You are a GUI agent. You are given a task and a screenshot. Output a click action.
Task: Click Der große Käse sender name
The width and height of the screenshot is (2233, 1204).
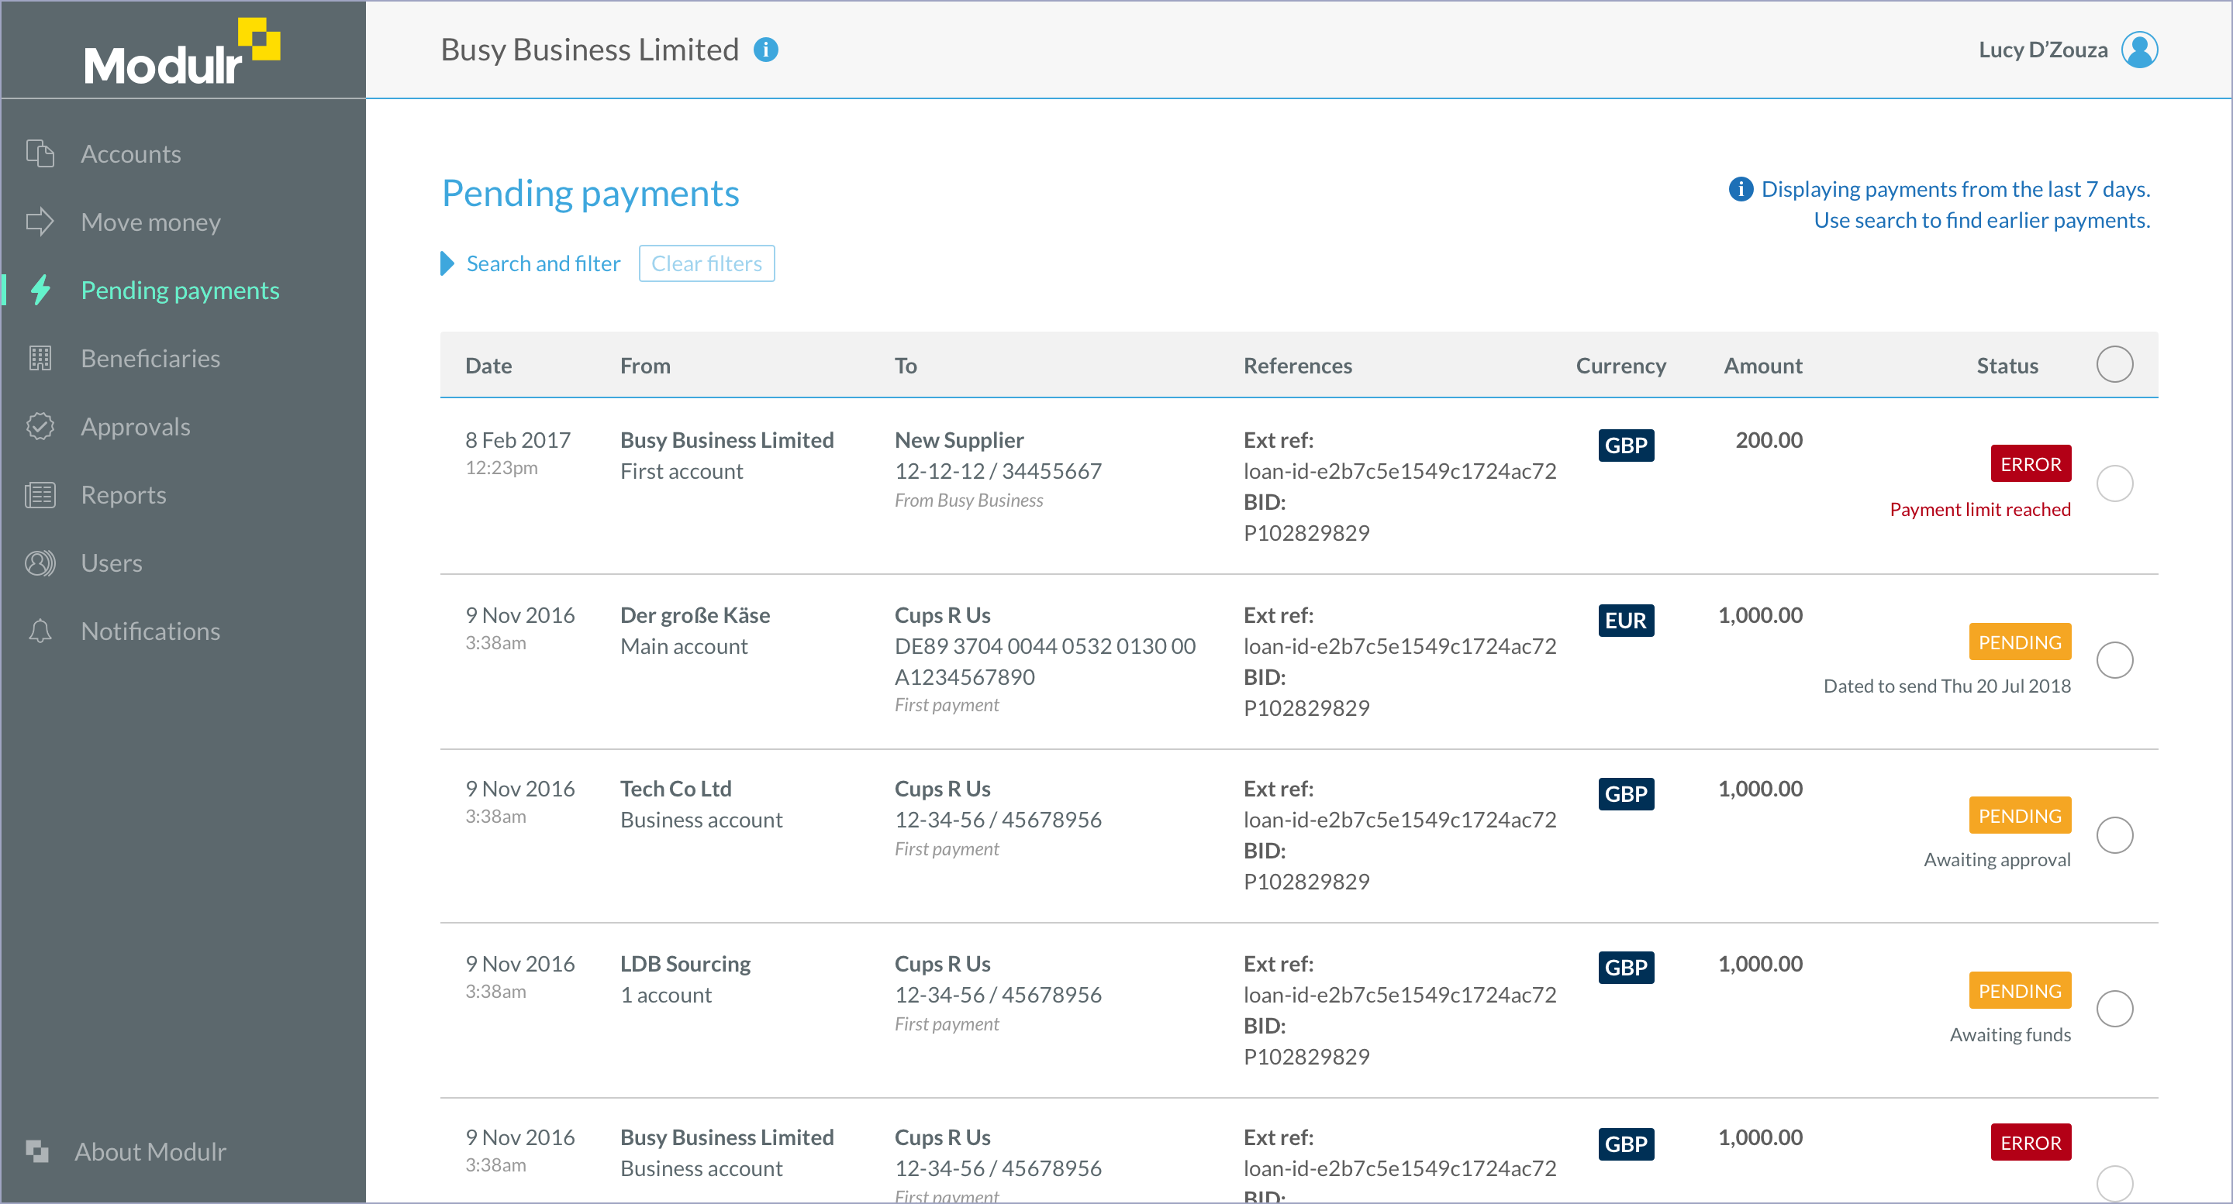point(695,615)
